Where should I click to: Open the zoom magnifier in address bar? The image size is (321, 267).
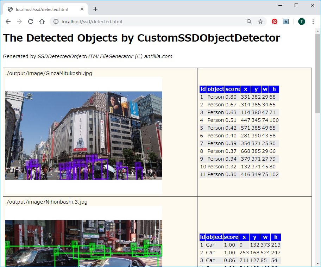249,21
